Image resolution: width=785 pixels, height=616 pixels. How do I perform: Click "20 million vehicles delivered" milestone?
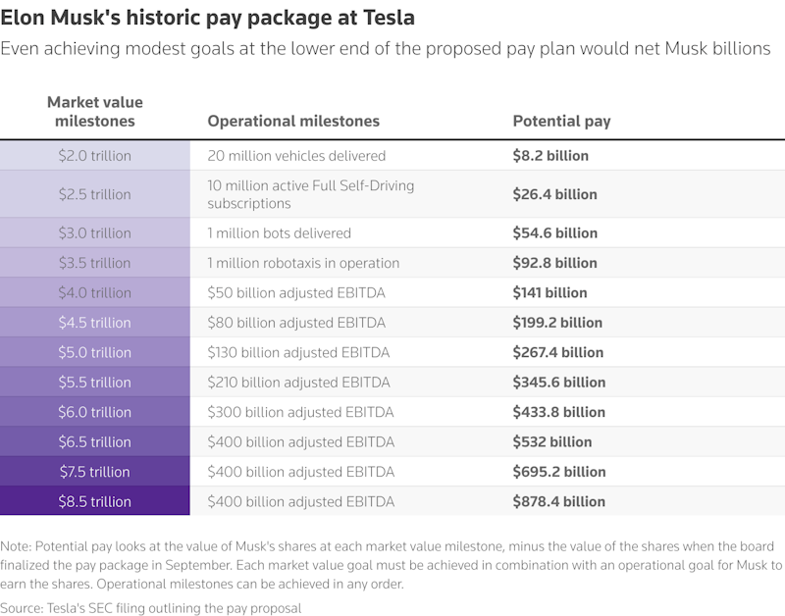point(296,156)
